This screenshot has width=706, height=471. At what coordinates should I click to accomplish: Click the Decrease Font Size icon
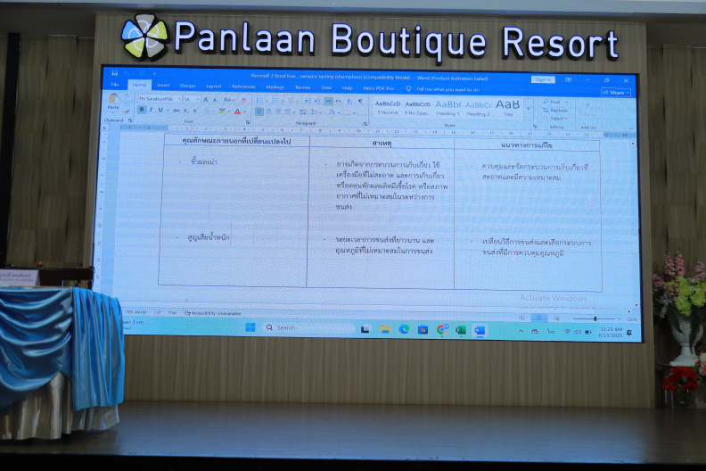pyautogui.click(x=215, y=100)
